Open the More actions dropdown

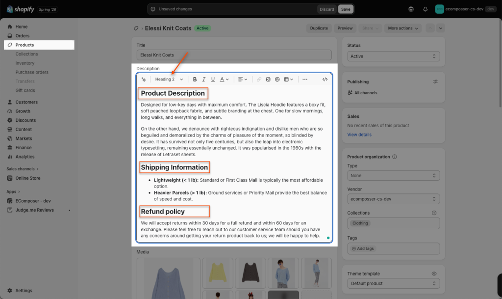403,28
